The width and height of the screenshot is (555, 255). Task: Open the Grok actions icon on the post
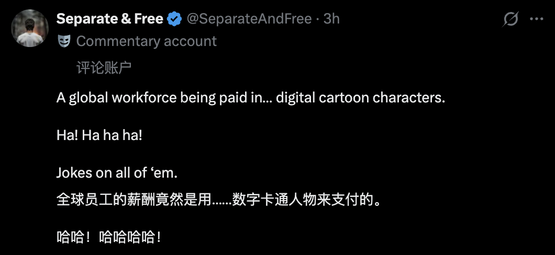(x=510, y=19)
